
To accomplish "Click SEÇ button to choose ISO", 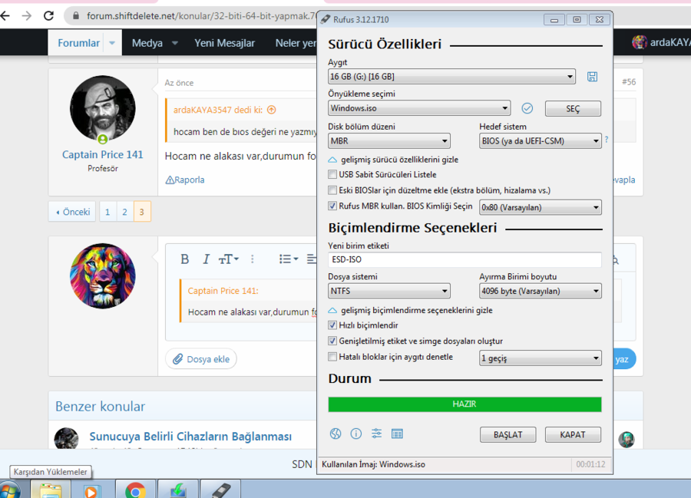I will [x=573, y=109].
